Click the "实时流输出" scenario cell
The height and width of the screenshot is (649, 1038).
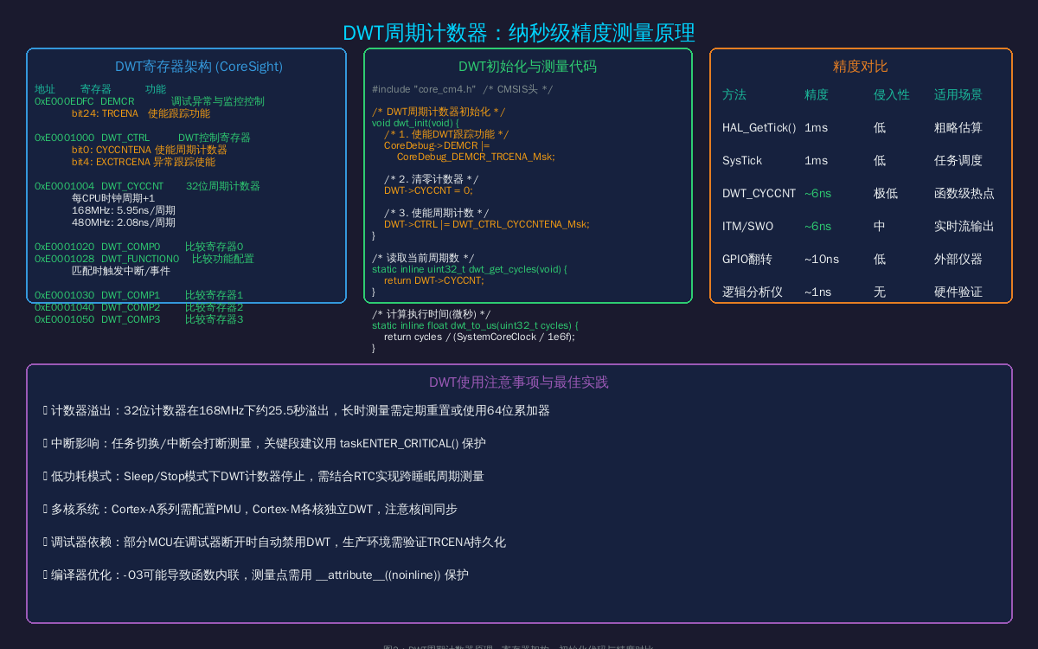tap(964, 227)
